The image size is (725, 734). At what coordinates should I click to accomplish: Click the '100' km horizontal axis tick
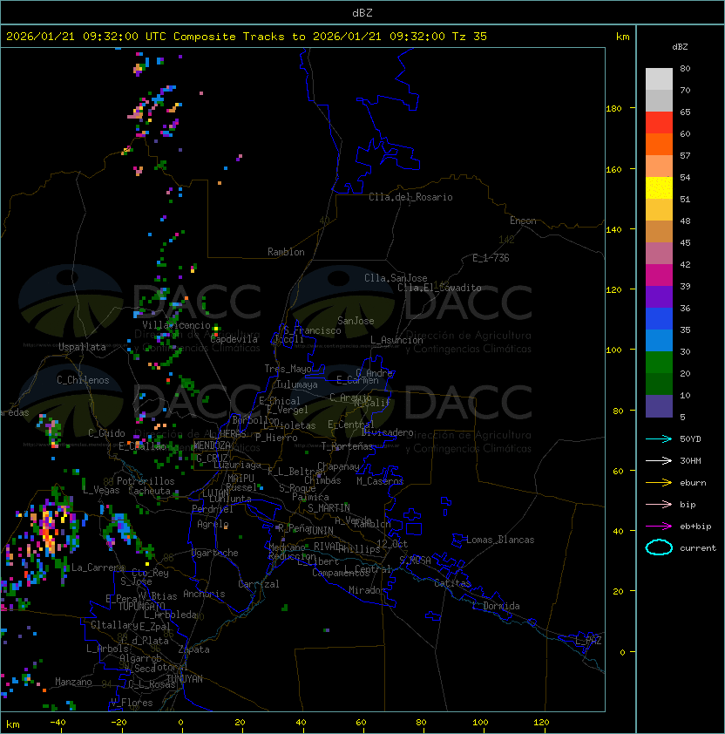click(x=481, y=722)
